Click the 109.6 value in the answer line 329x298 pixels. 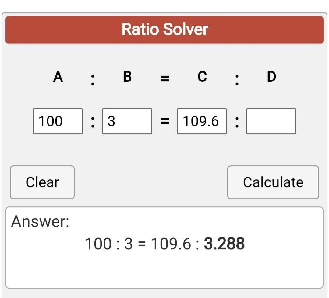[x=172, y=244]
